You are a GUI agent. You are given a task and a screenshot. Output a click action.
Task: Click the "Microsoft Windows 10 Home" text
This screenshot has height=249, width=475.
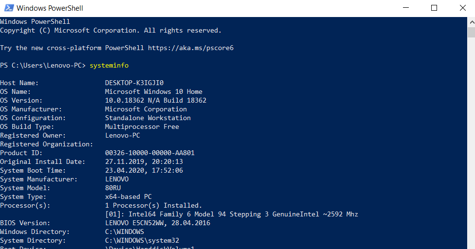(154, 91)
